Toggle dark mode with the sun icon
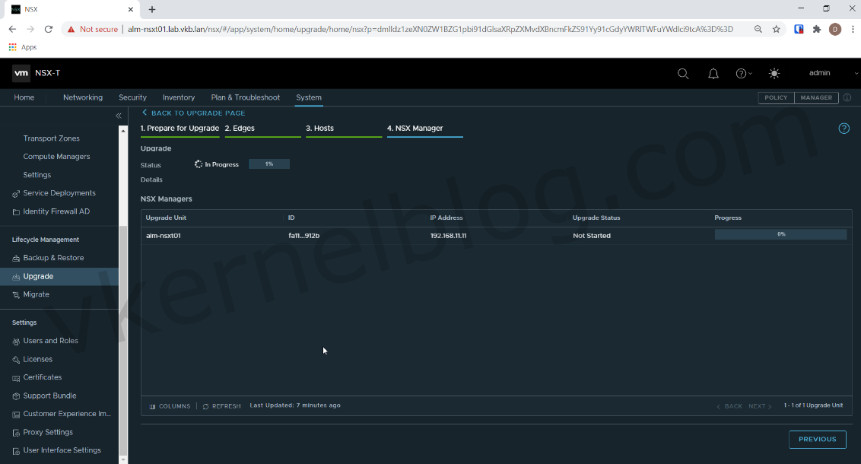Viewport: 861px width, 464px height. tap(774, 73)
